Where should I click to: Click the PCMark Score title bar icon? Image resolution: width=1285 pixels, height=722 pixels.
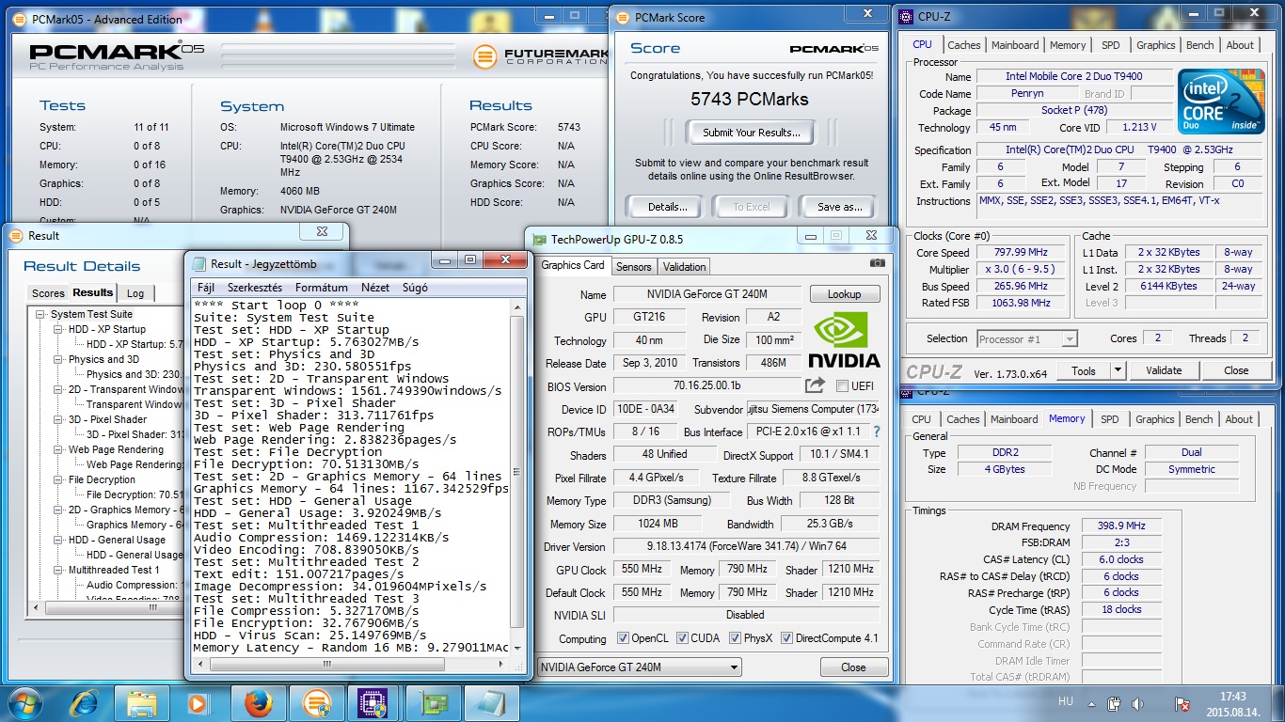623,17
